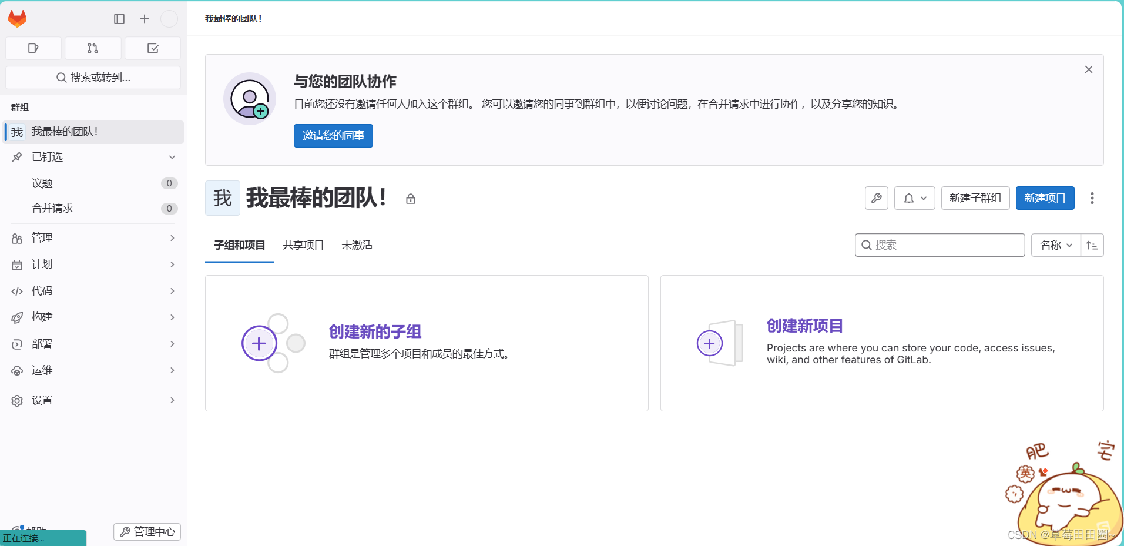
Task: Collapse the 已钉选 pinned section
Action: point(94,157)
